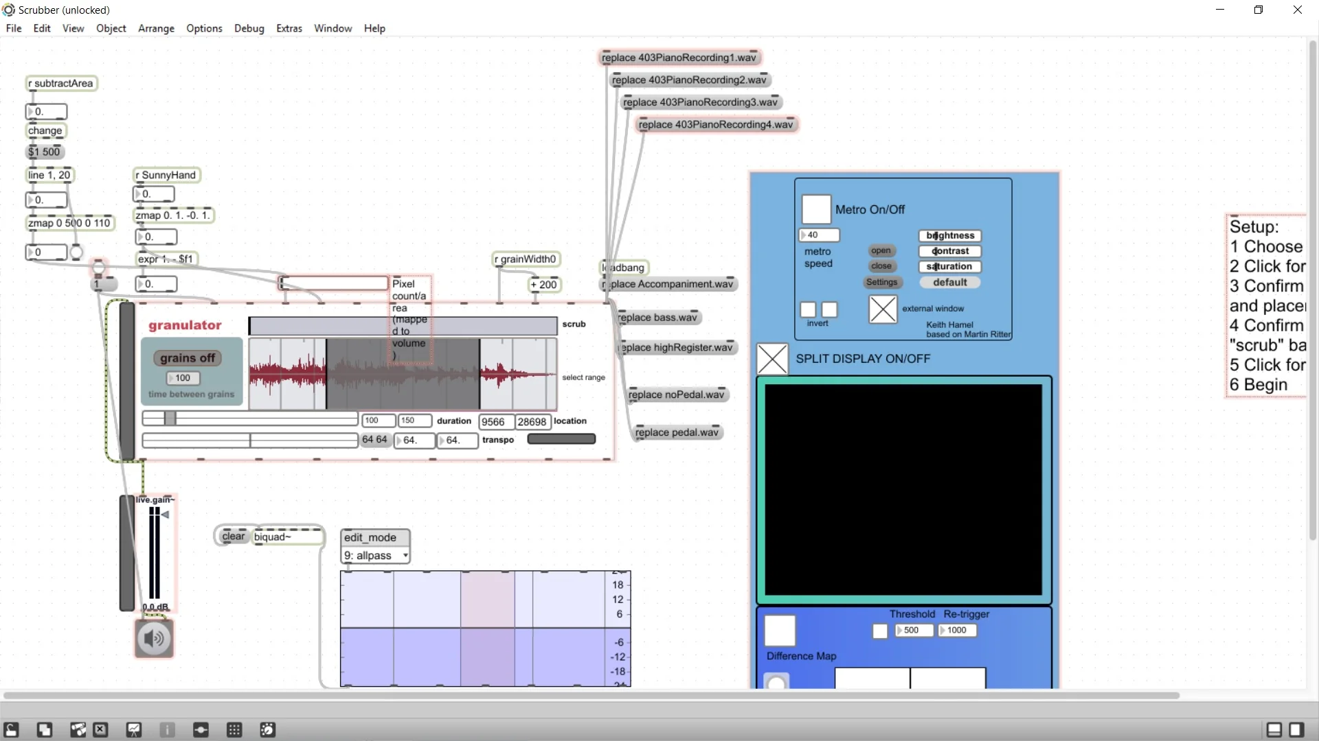Click the time between grains number box
This screenshot has height=741, width=1319.
pyautogui.click(x=183, y=378)
